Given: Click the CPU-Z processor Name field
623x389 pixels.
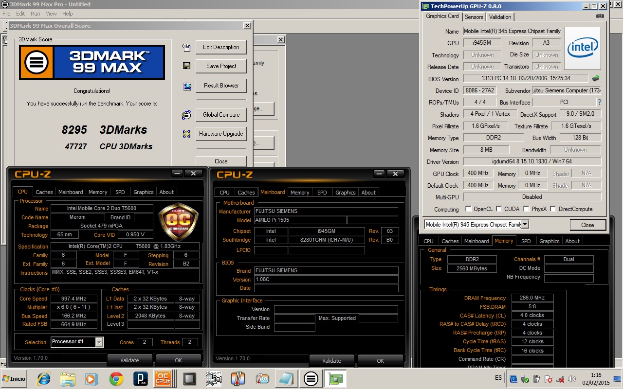Looking at the screenshot, I should [x=101, y=209].
